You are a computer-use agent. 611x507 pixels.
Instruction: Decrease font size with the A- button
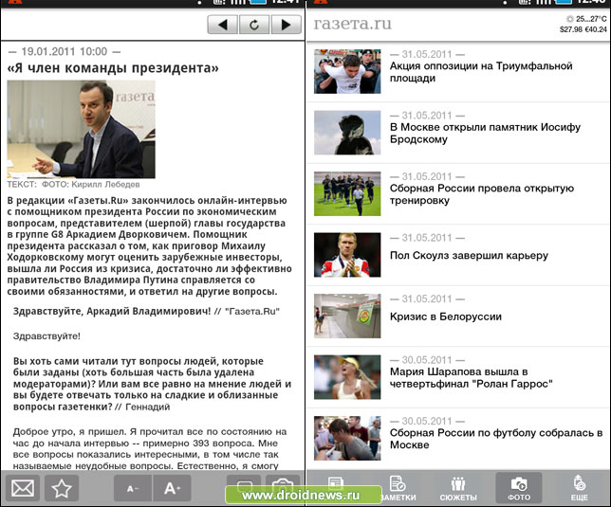coord(133,488)
